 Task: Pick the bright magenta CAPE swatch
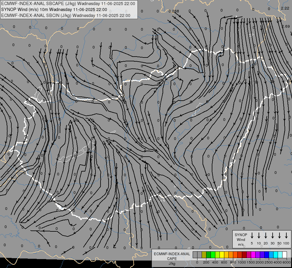[253, 255]
